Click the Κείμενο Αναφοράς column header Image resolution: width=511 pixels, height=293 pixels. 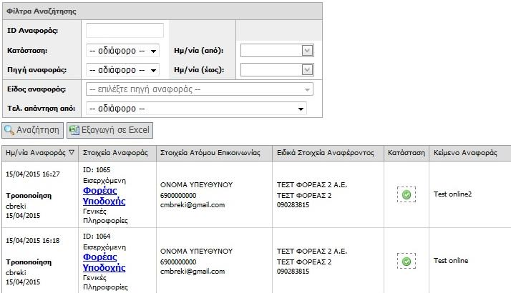click(470, 153)
